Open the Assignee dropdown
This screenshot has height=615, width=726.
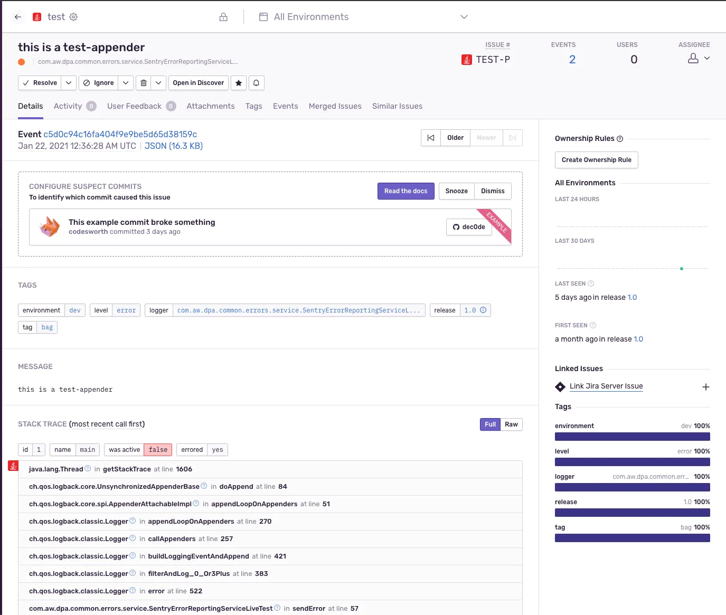point(699,59)
